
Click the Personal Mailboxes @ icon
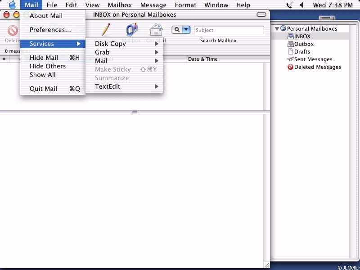click(x=283, y=28)
